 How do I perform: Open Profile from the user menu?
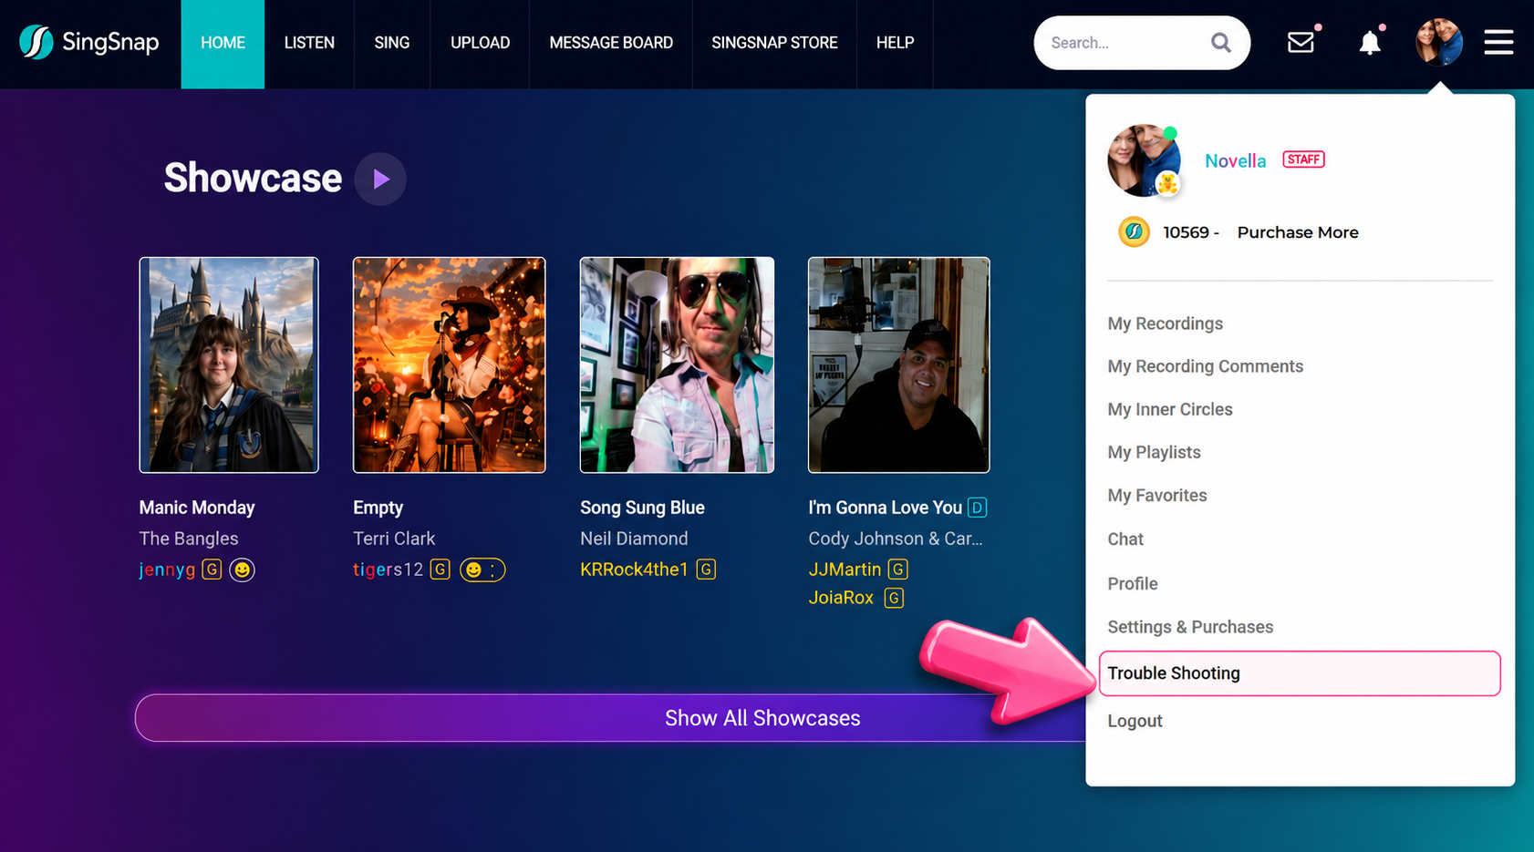click(1132, 584)
